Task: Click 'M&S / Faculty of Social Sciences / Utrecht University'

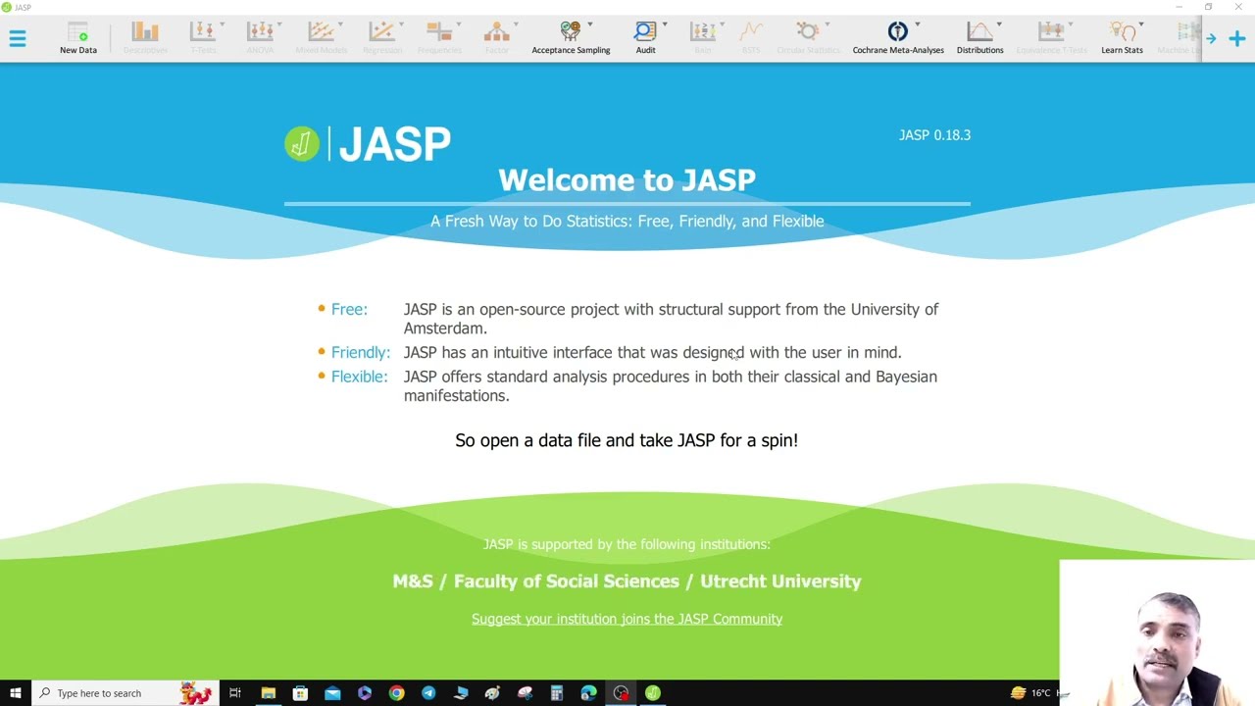Action: coord(627,581)
